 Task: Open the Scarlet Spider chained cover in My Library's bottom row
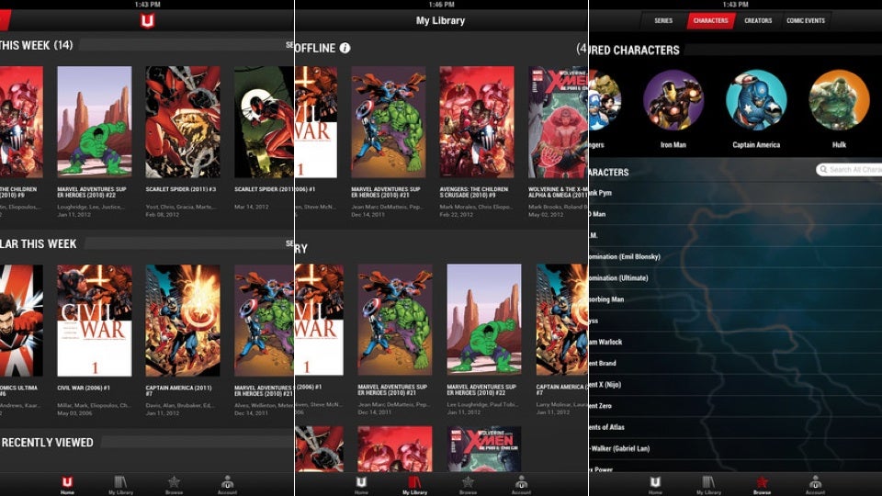[x=319, y=449]
